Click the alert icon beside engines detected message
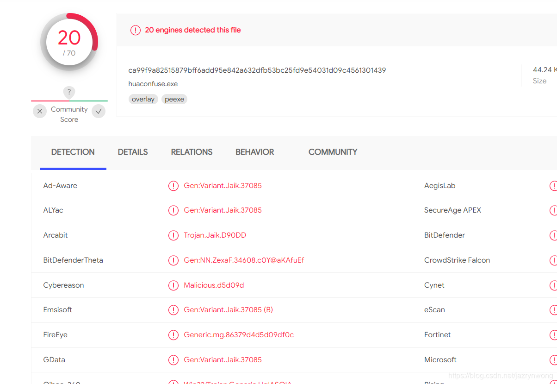 [135, 30]
